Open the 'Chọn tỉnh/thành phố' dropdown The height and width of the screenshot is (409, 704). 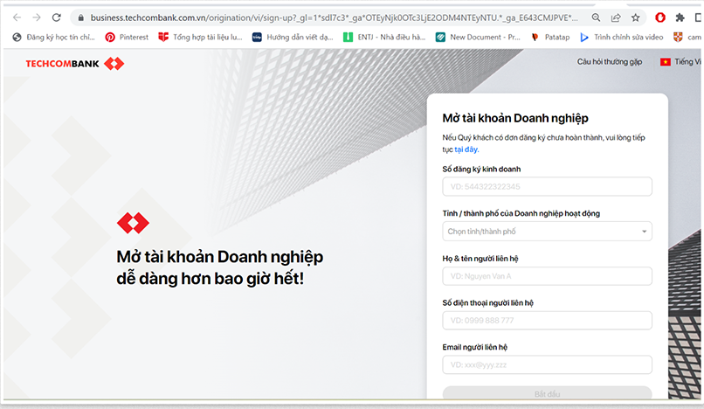(547, 232)
